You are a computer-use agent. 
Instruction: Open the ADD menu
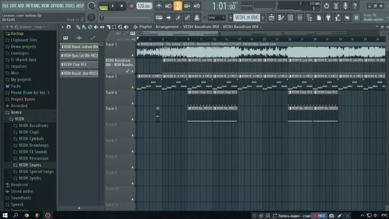21,5
